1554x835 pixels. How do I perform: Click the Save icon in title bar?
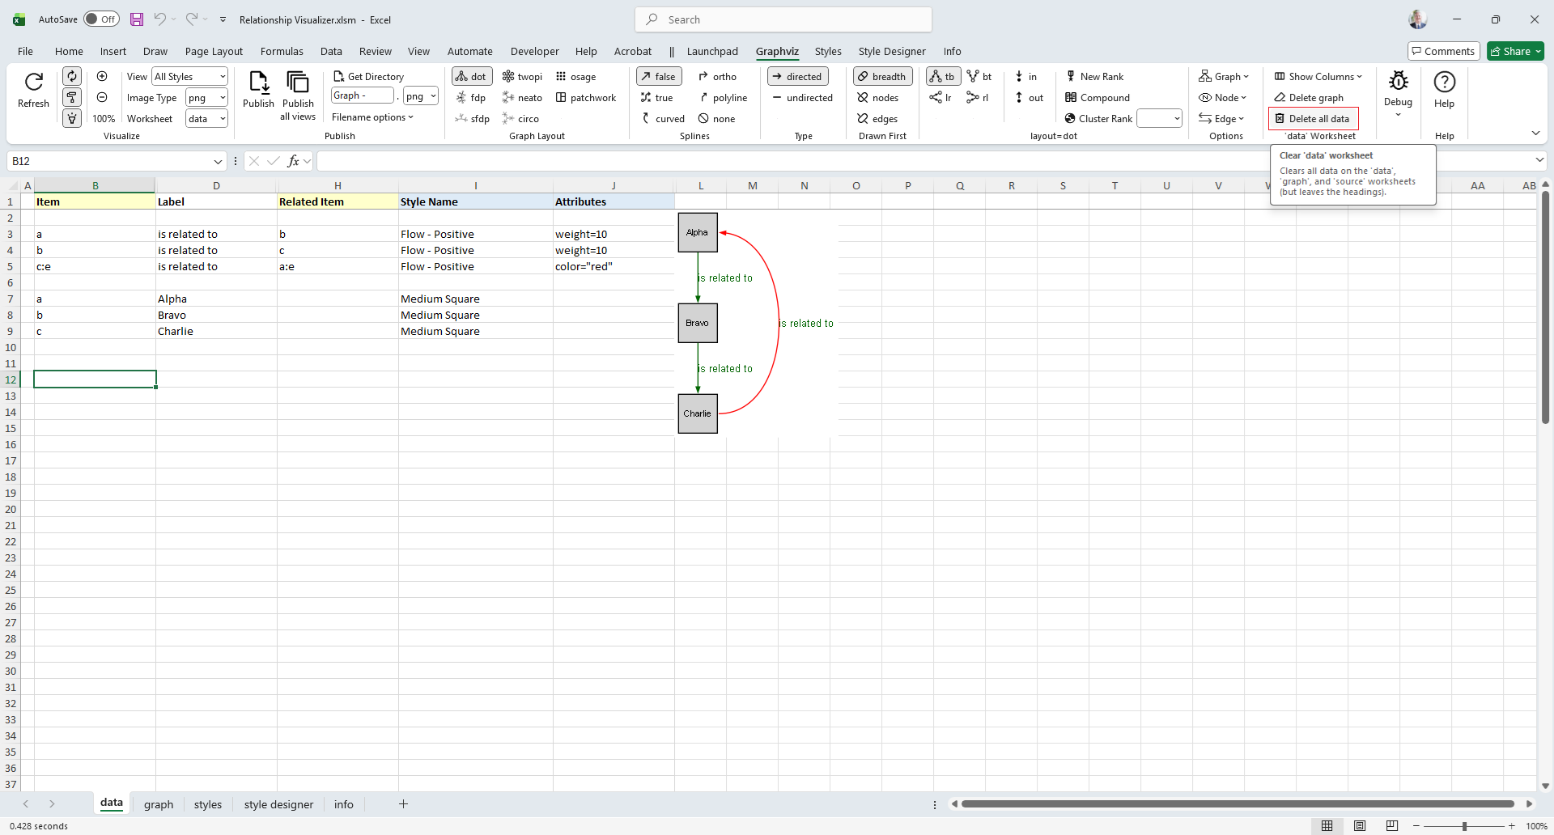coord(137,19)
